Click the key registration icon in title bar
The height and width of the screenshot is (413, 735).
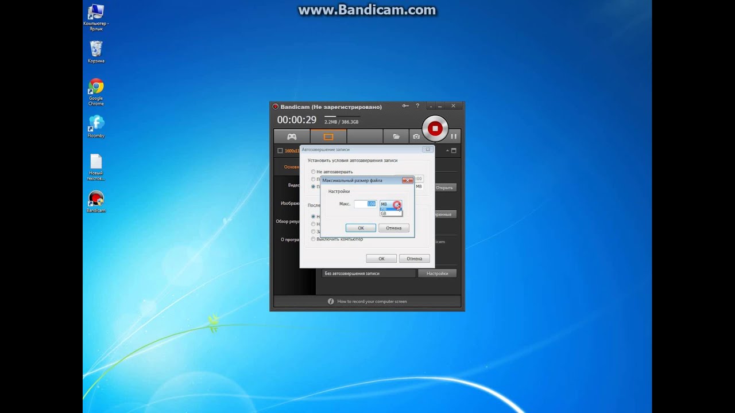click(x=405, y=106)
